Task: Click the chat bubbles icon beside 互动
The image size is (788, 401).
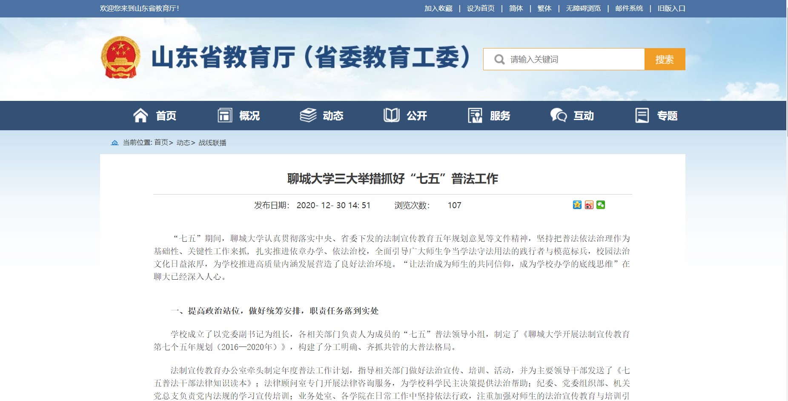Action: pyautogui.click(x=558, y=115)
